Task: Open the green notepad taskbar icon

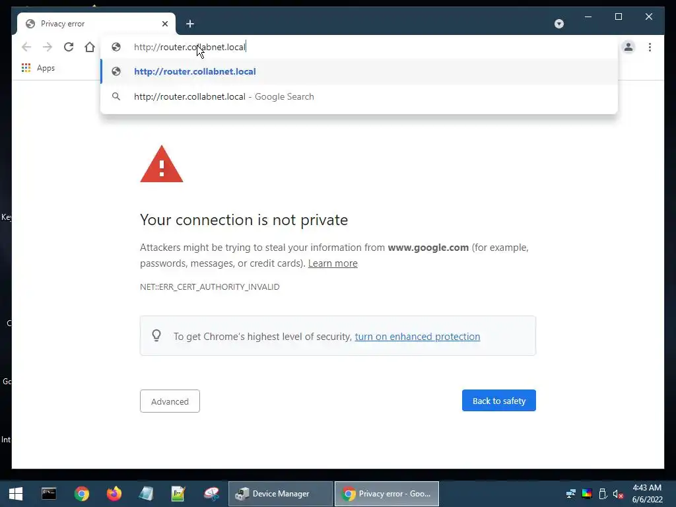Action: 178,494
